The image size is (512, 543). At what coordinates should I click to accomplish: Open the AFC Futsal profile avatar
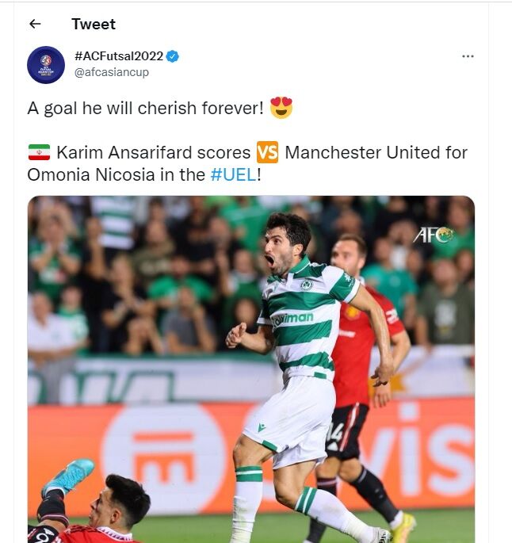(46, 64)
